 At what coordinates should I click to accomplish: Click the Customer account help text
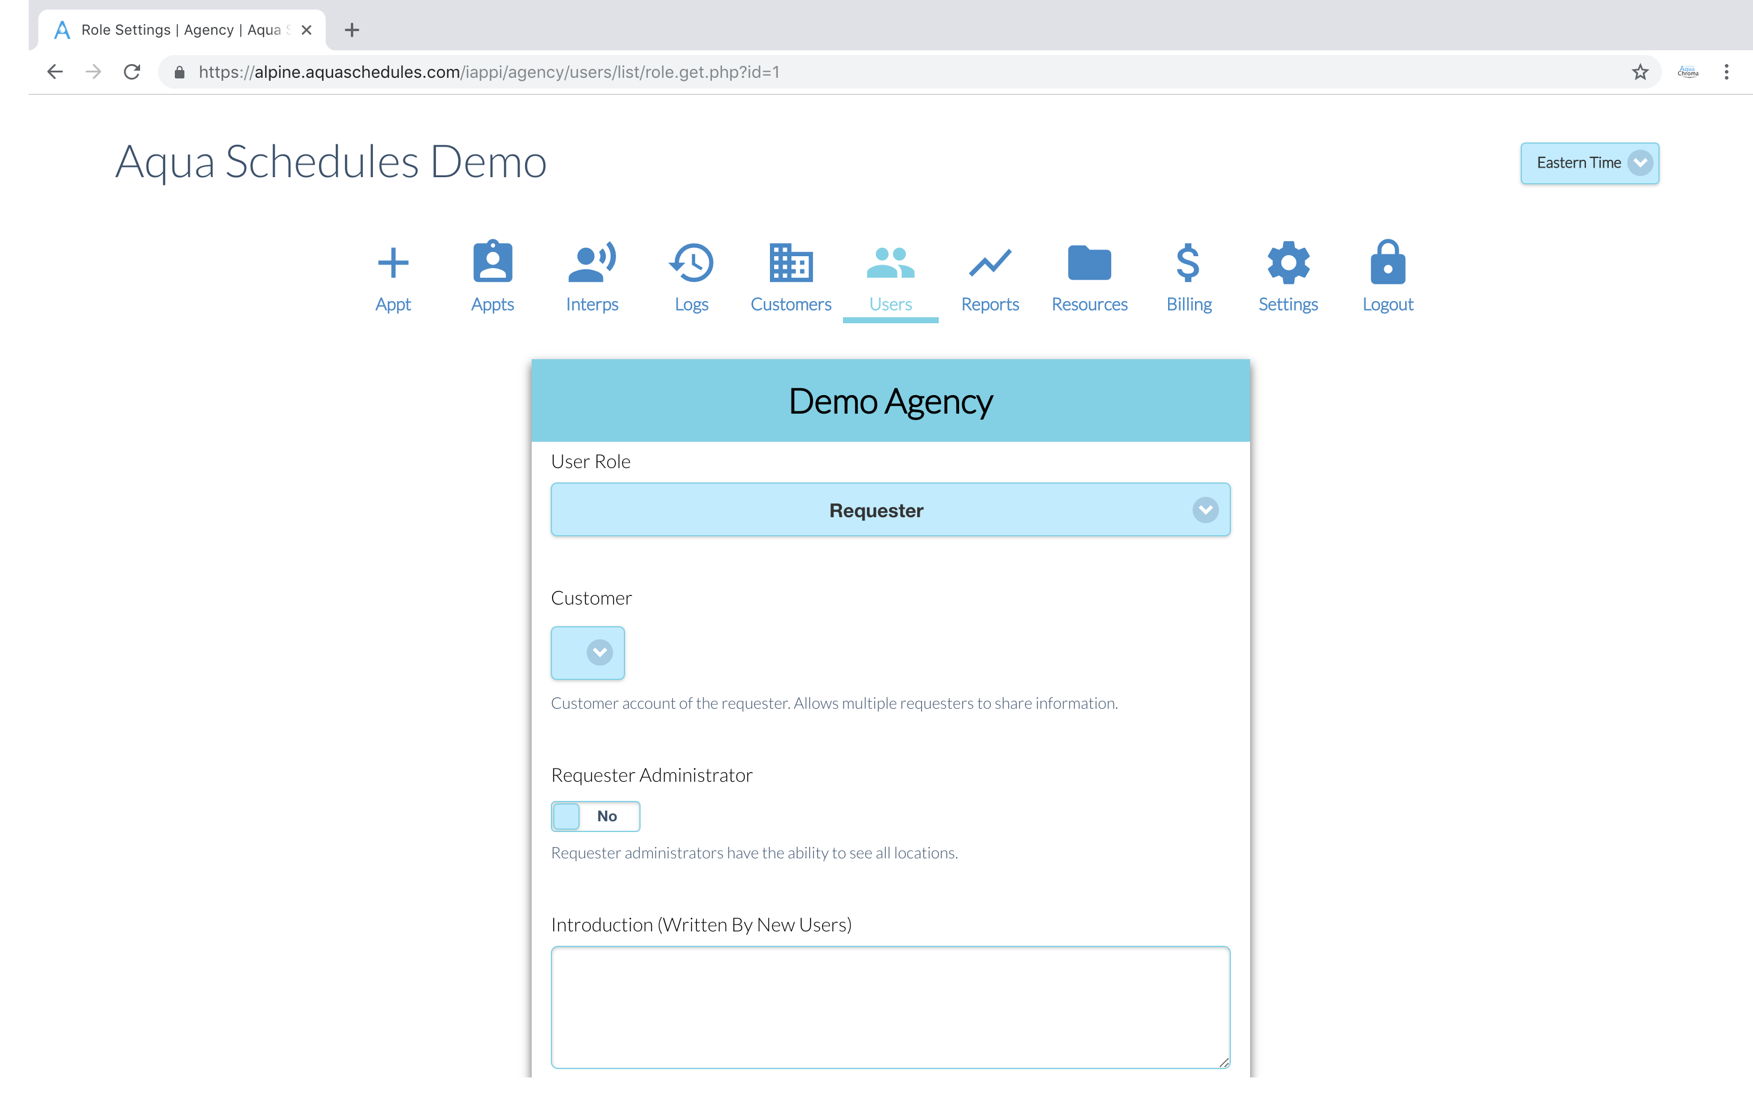click(834, 703)
